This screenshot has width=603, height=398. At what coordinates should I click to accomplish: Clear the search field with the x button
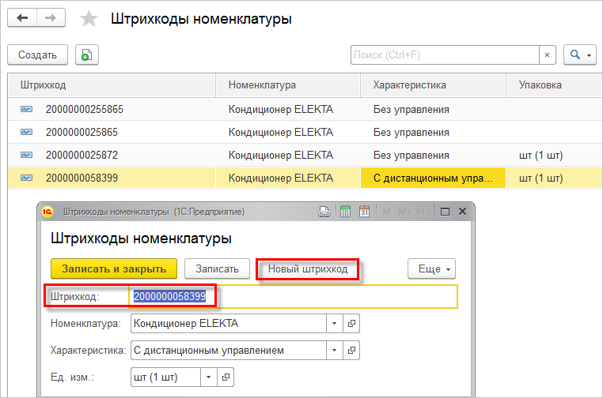pyautogui.click(x=548, y=54)
